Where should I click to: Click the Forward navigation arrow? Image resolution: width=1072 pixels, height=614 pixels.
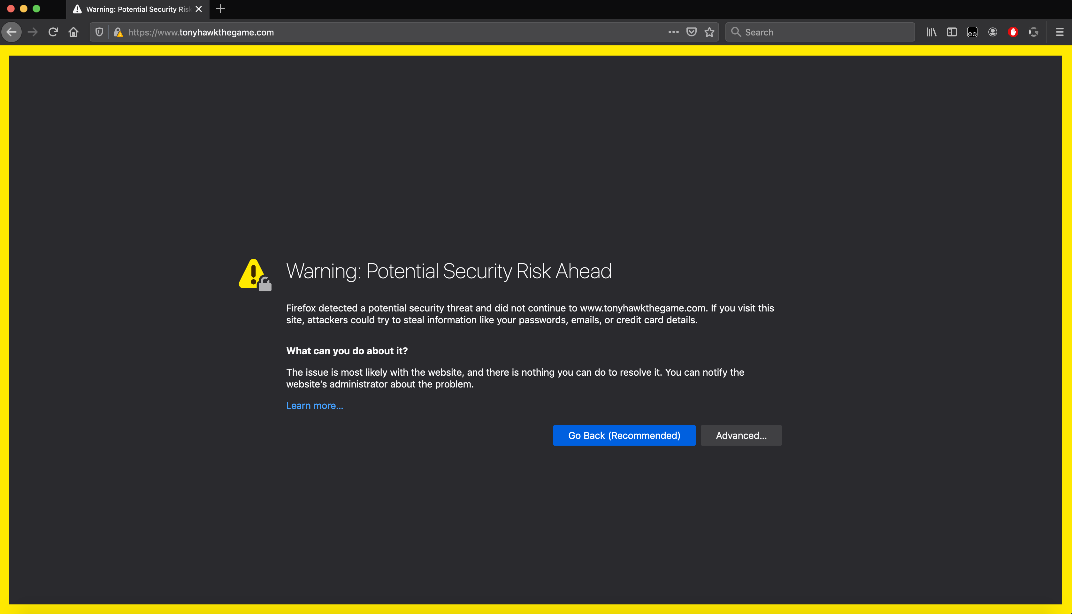click(x=33, y=32)
